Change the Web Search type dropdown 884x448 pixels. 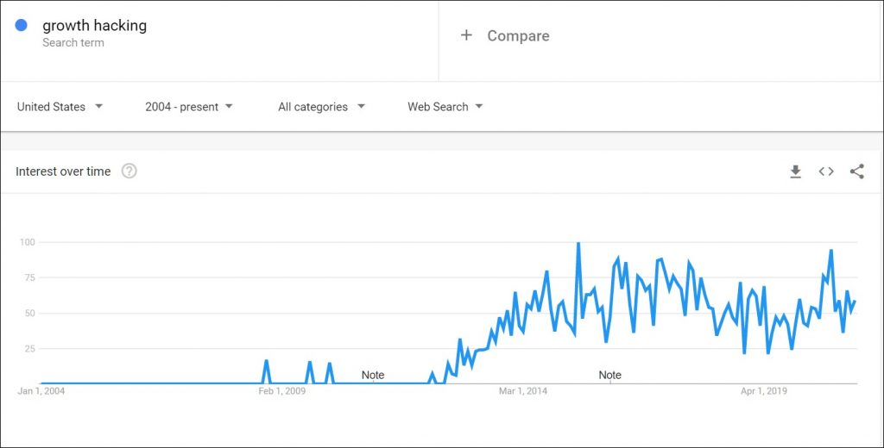coord(445,107)
